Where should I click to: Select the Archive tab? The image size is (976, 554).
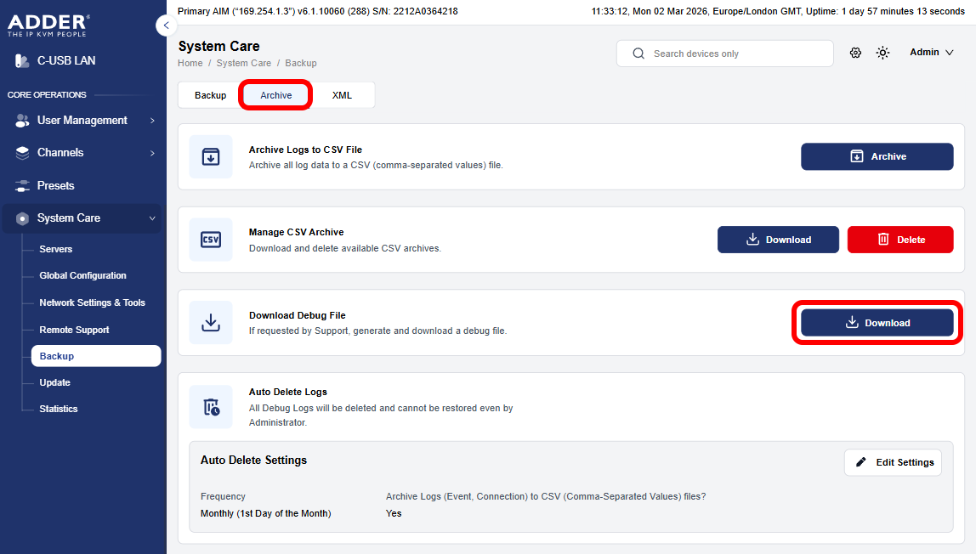pos(276,95)
